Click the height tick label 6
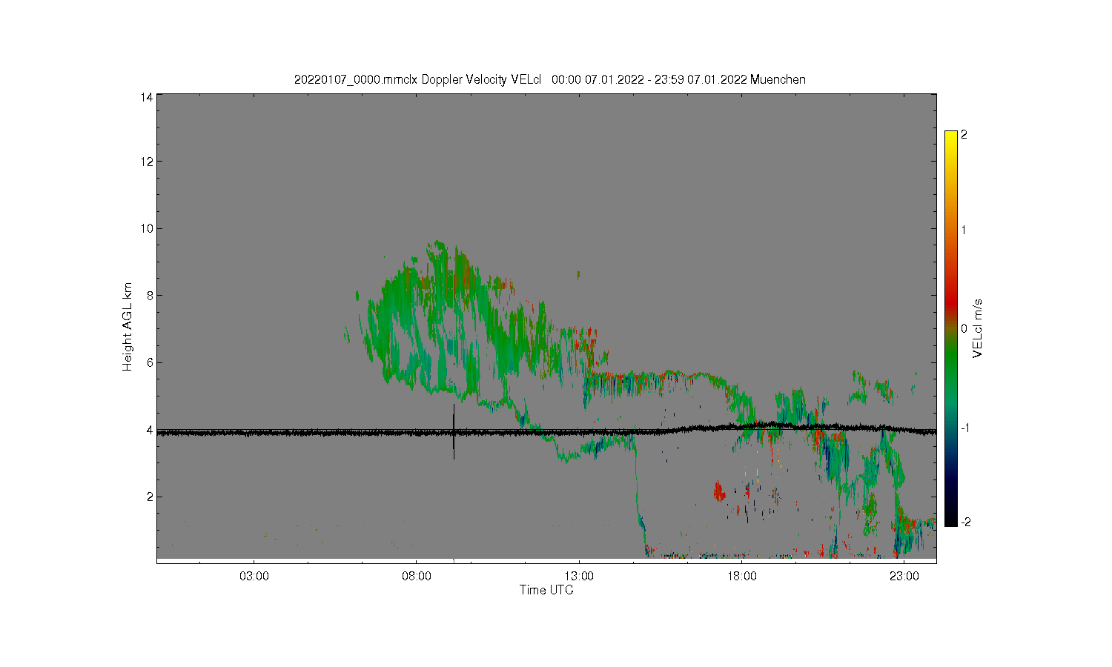 point(150,362)
